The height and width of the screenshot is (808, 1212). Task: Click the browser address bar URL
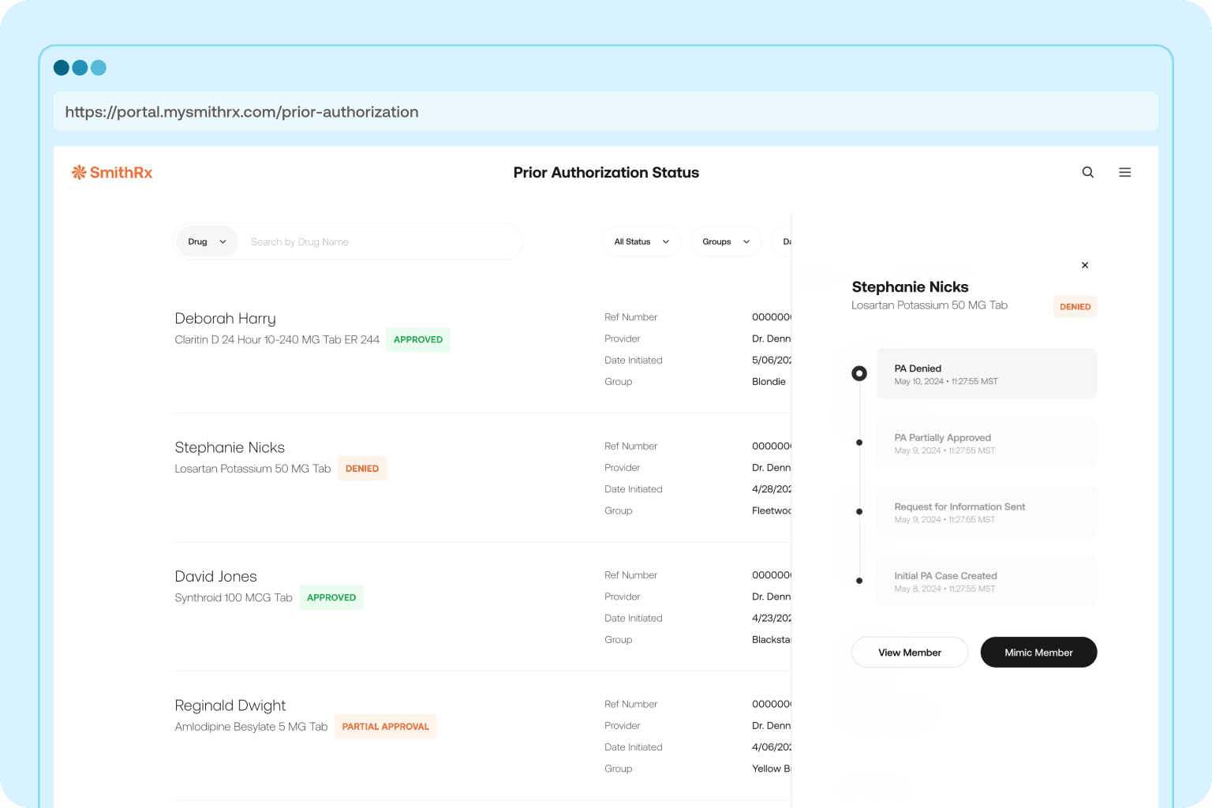[241, 112]
